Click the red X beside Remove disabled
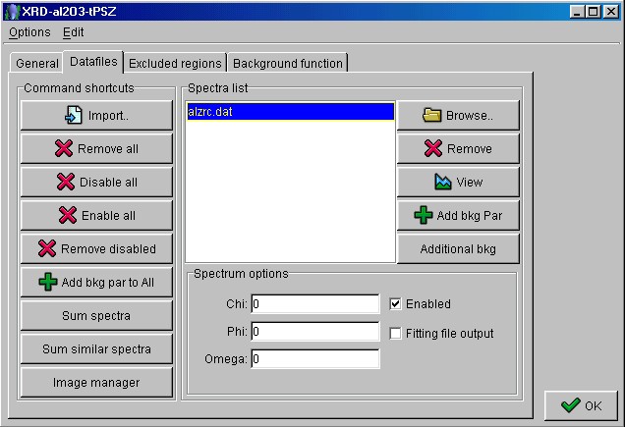 coord(47,248)
